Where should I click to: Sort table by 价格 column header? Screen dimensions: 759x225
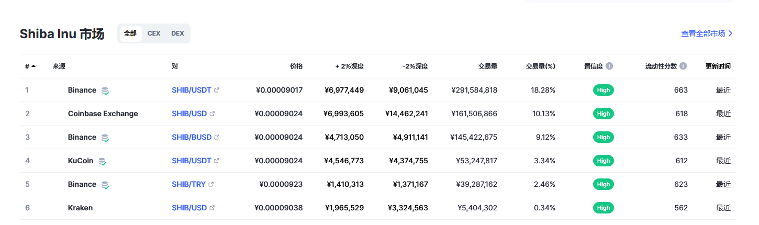pos(296,66)
